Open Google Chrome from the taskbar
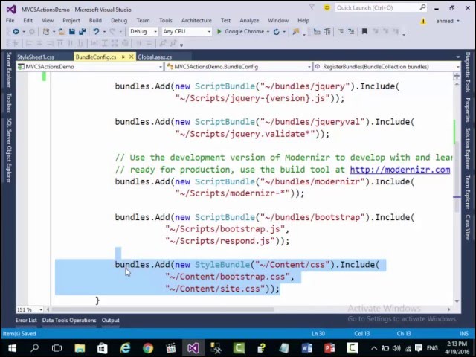Screen dimensions: 476x357 tap(148, 348)
